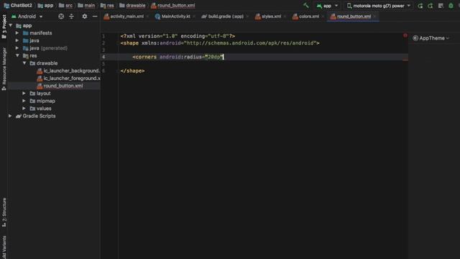Click line number 2 in the gutter
Image resolution: width=460 pixels, height=259 pixels.
coord(103,43)
